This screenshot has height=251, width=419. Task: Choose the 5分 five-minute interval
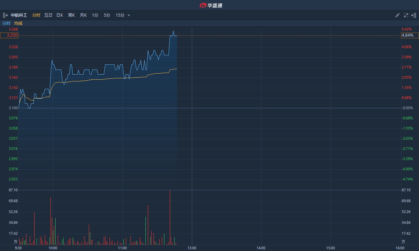point(107,15)
